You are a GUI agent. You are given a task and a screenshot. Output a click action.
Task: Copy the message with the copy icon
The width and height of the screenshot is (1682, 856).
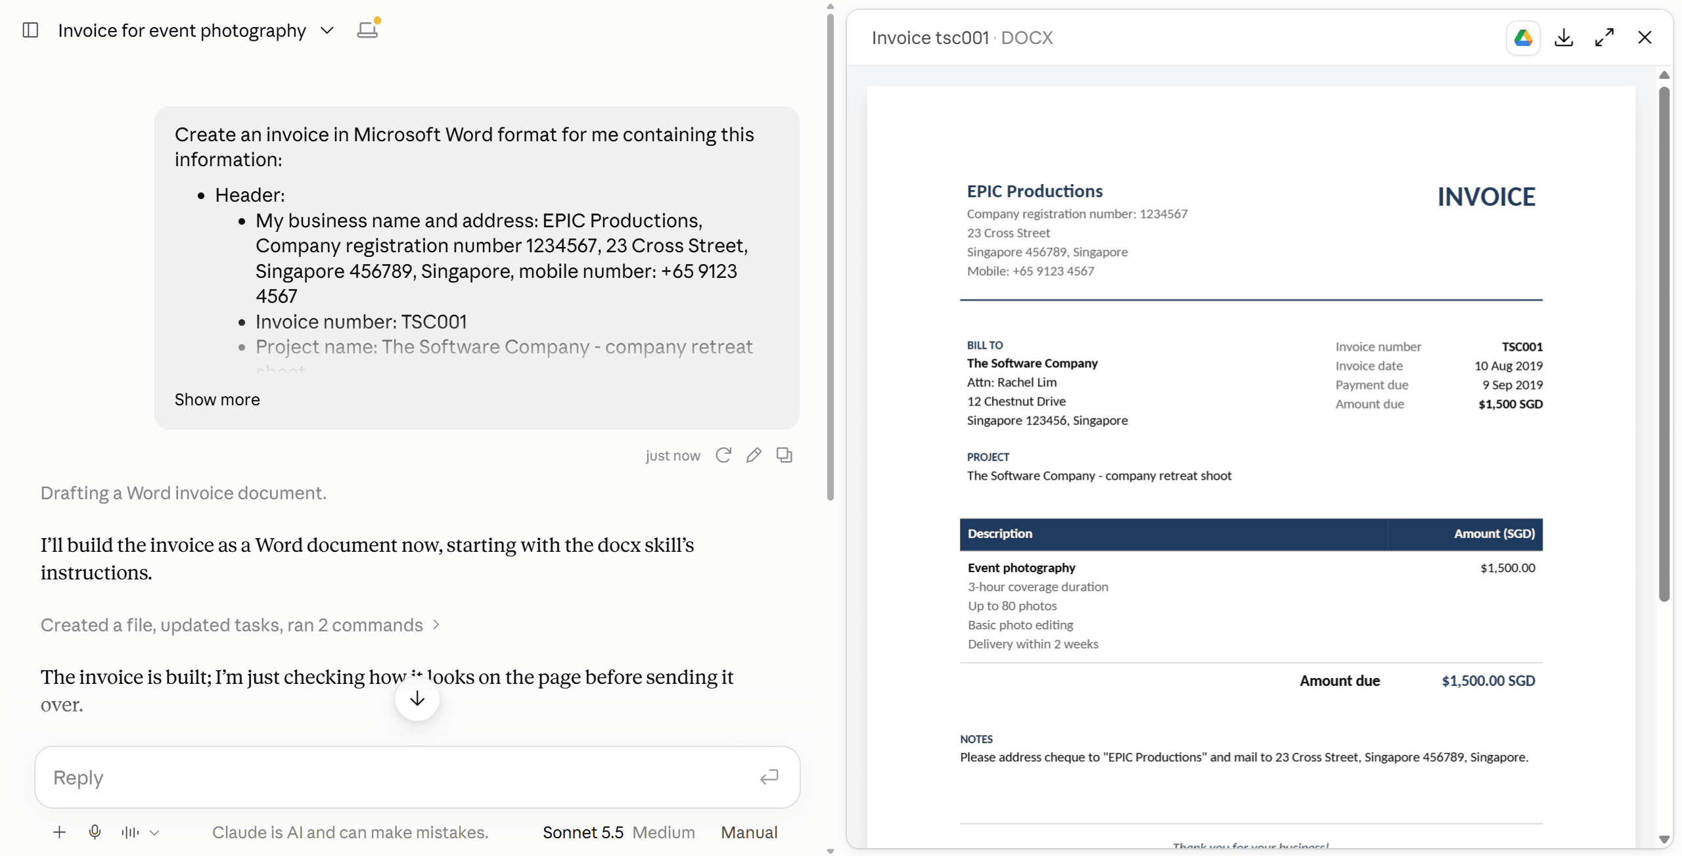pyautogui.click(x=784, y=455)
